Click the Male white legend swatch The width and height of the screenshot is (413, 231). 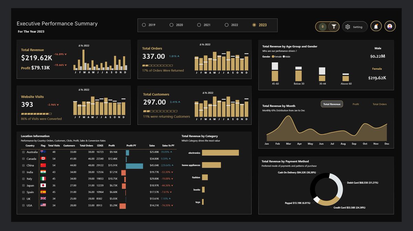pos(284,56)
